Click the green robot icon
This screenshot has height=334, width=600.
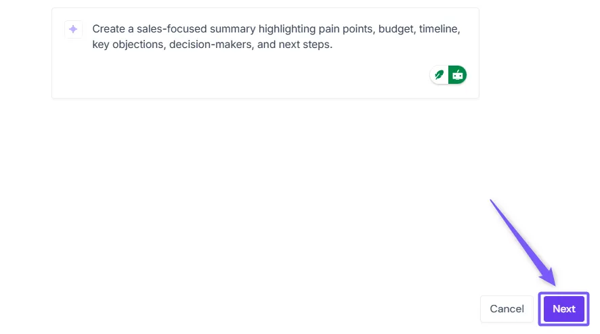pyautogui.click(x=458, y=75)
